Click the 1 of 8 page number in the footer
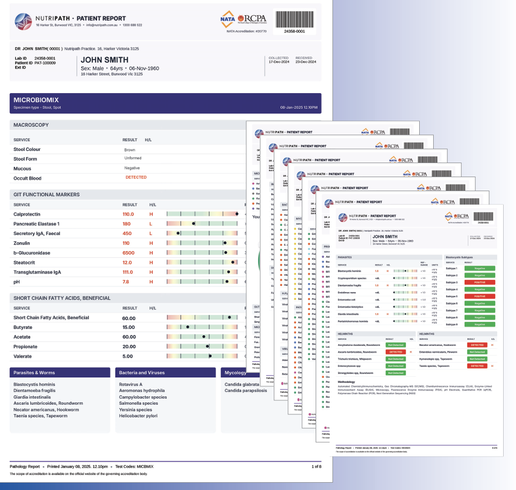The image size is (516, 490). pyautogui.click(x=316, y=466)
